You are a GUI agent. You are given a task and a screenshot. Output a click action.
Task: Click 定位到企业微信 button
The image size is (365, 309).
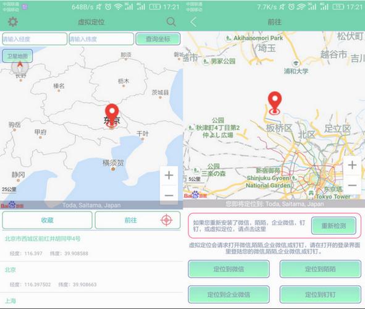[229, 295]
